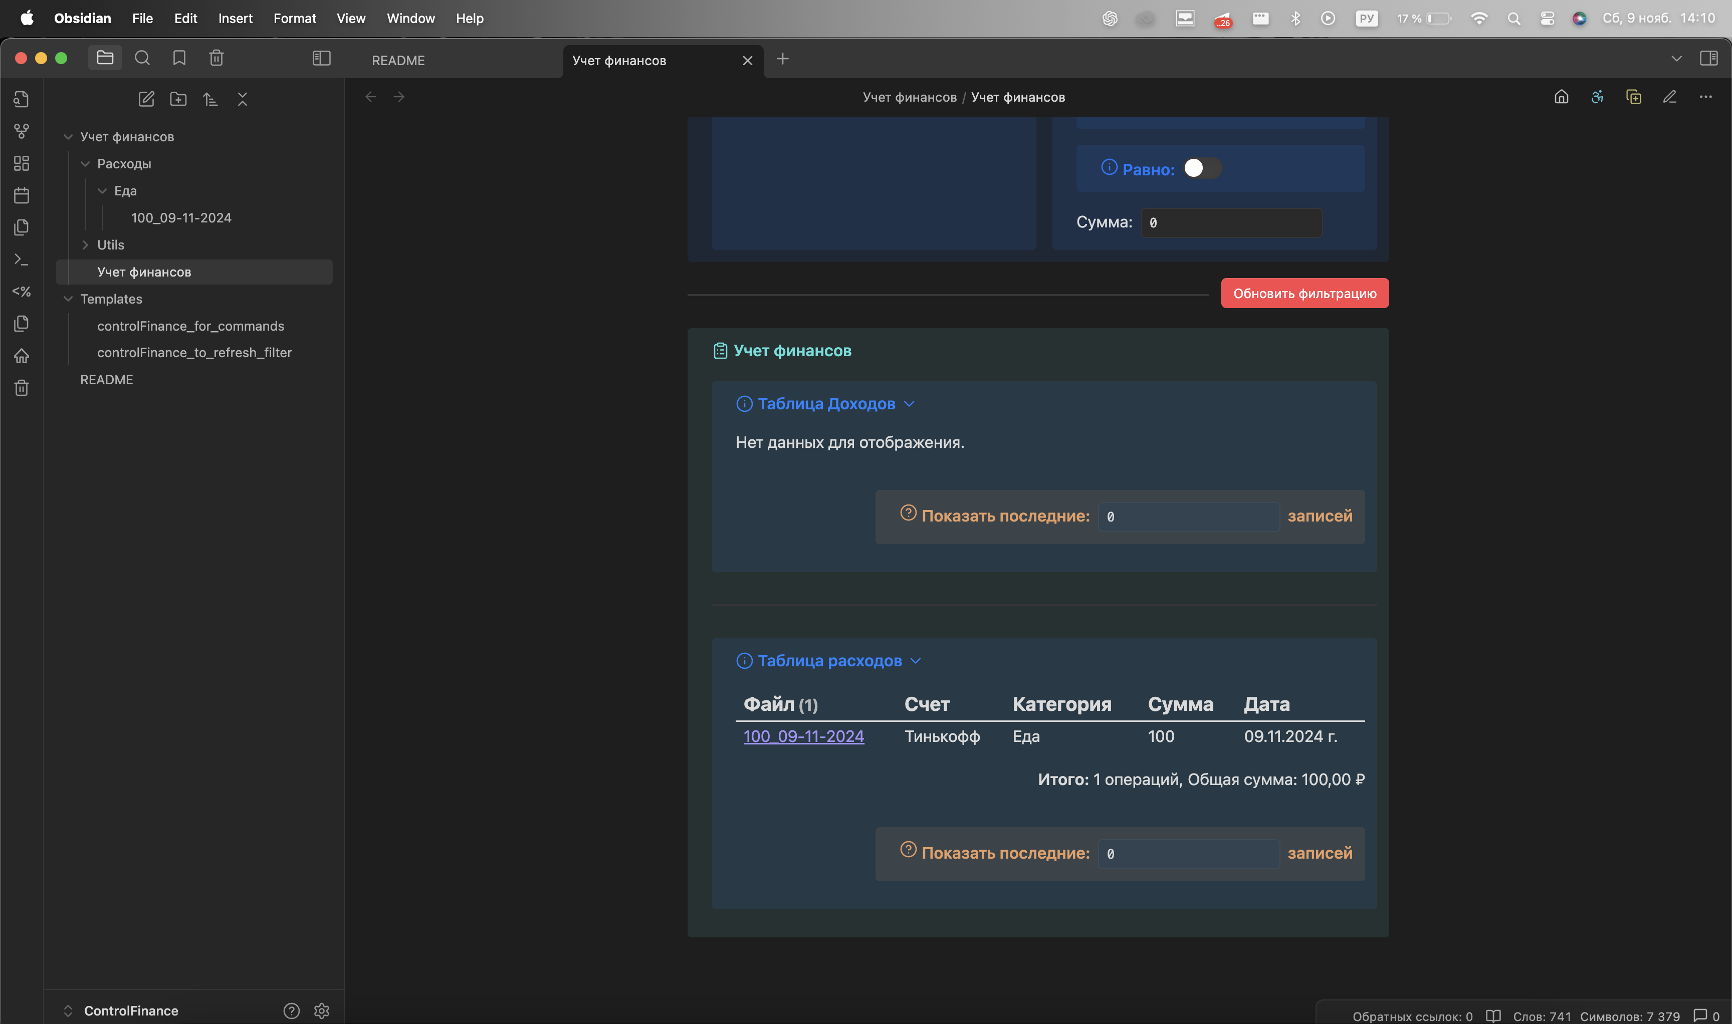This screenshot has width=1732, height=1024.
Task: Click the Templater ribbon icon
Action: (22, 292)
